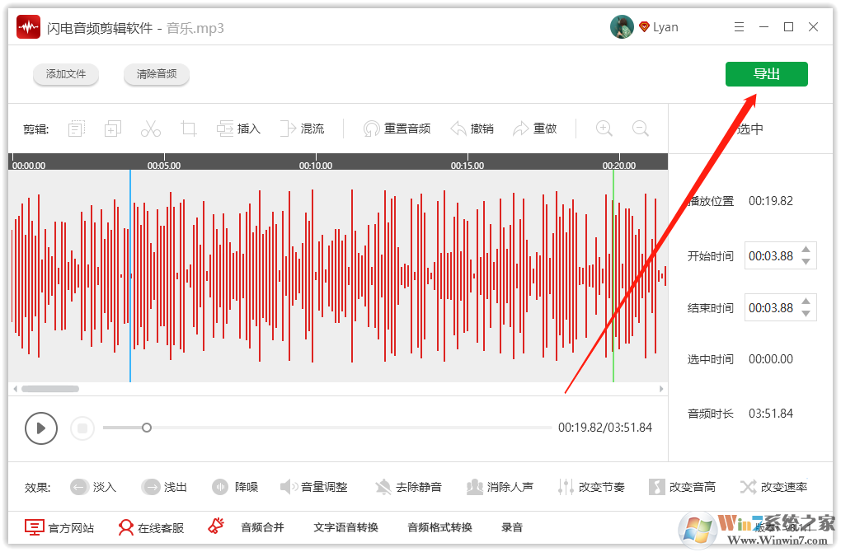Click the Lyan user avatar
Viewport: 841px width, 552px height.
[x=621, y=26]
